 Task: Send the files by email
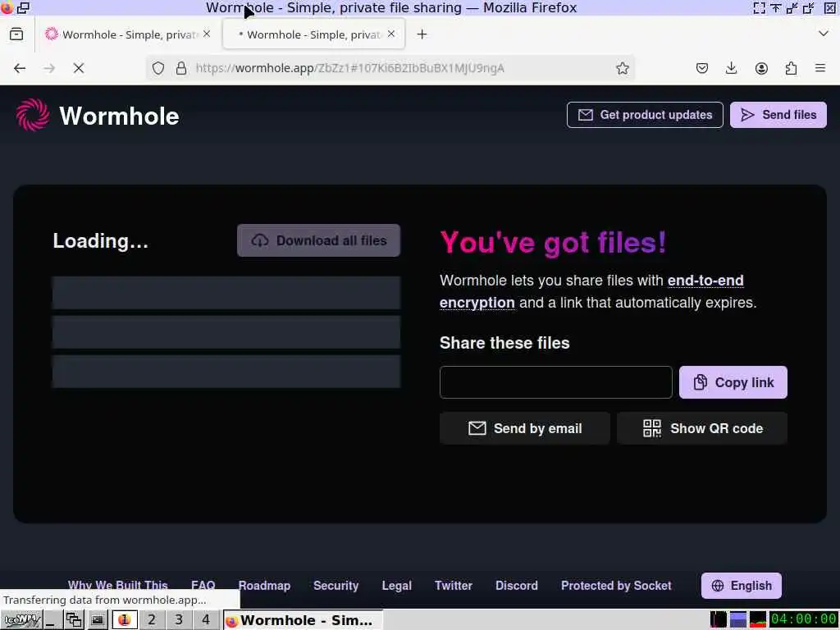point(525,428)
